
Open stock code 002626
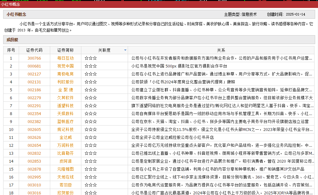tap(34, 138)
